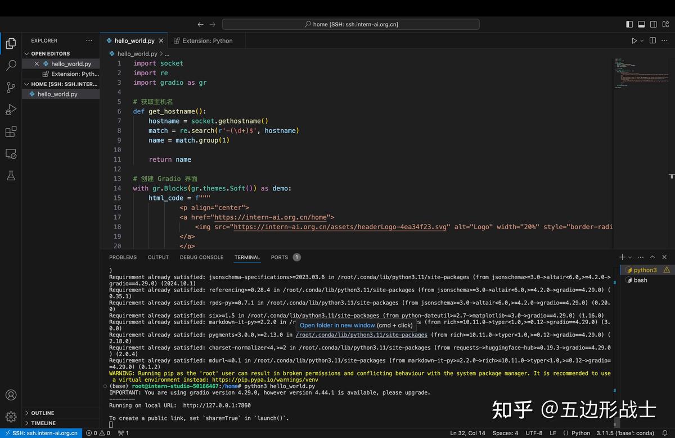
Task: Switch to the PROBLEMS panel tab
Action: (123, 257)
